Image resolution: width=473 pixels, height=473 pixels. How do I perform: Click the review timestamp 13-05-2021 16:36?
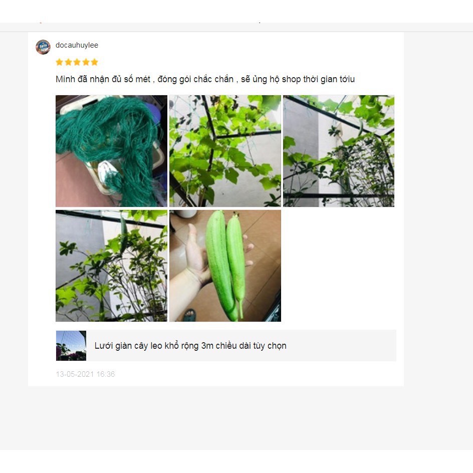(x=85, y=374)
